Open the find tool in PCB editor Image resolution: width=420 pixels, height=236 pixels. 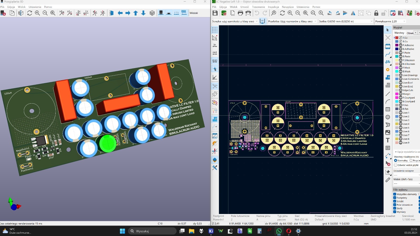tap(274, 13)
